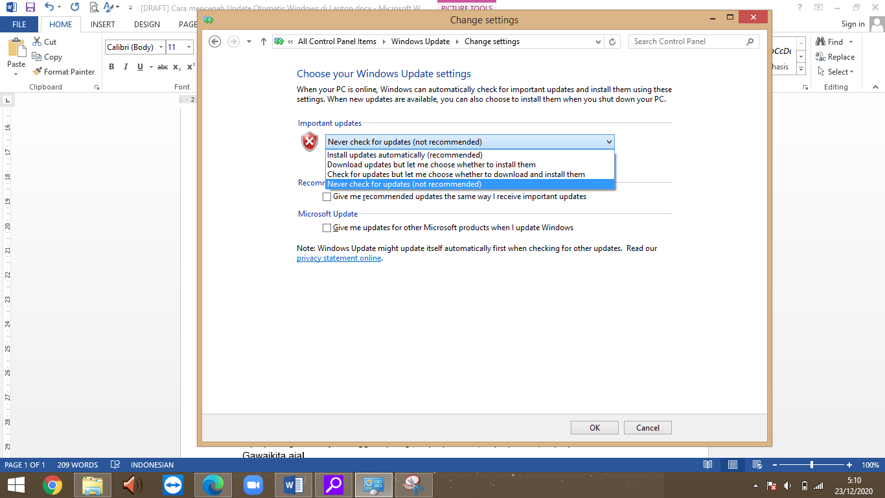
Task: Click Word zoom slider handle
Action: 811,465
